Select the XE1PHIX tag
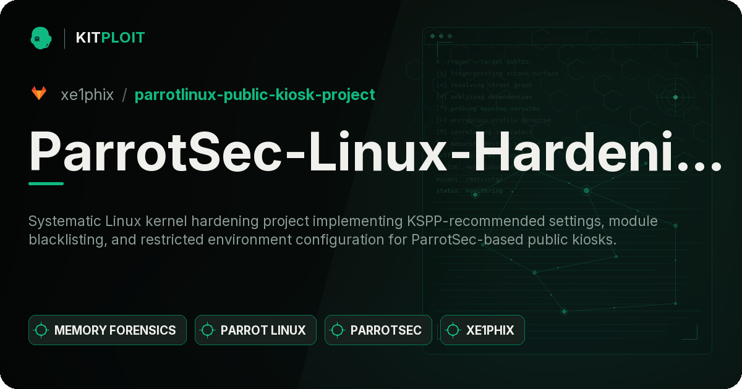 [x=482, y=330]
